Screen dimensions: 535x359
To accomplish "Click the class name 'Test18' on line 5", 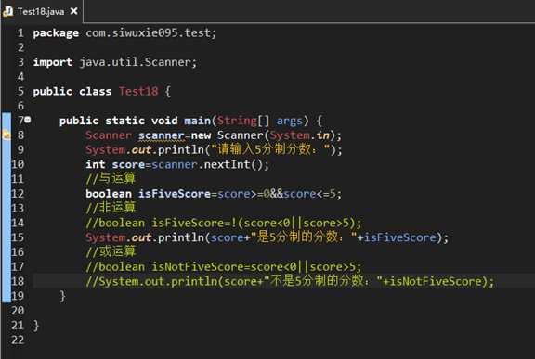I will point(138,91).
